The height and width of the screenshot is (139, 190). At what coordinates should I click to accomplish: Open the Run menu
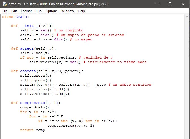click(x=38, y=11)
